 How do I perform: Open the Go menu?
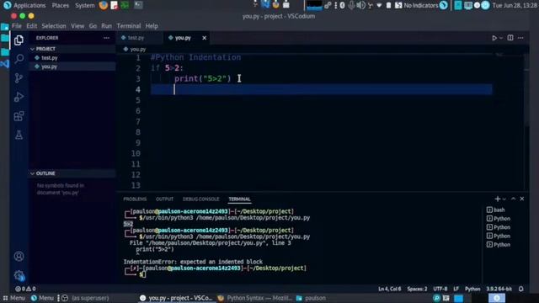(x=93, y=26)
